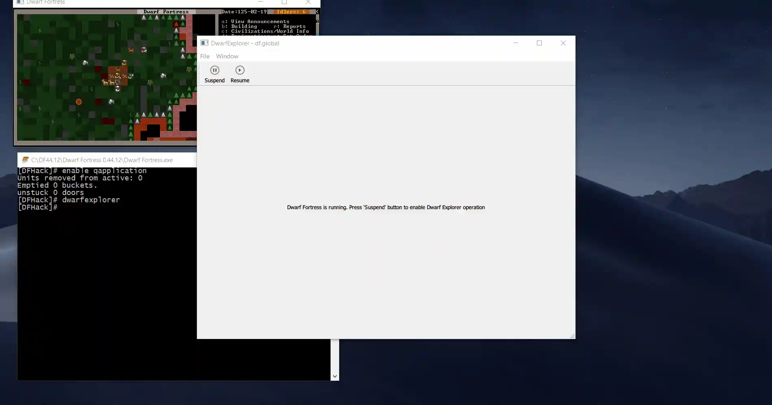Click the 'Date:125-02-19' text in Dwarf Fortress

click(x=244, y=12)
